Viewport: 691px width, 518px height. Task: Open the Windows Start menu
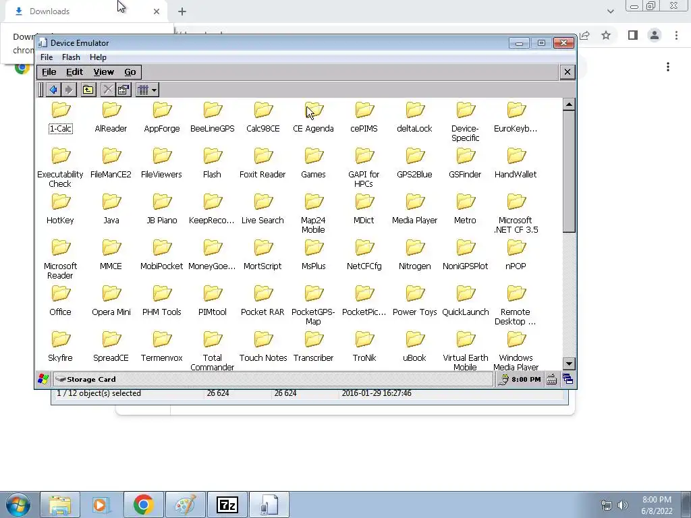coord(18,505)
